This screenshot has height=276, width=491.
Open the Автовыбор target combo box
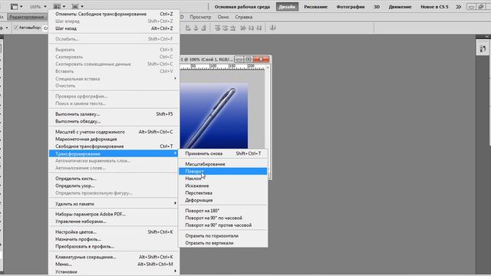point(45,28)
